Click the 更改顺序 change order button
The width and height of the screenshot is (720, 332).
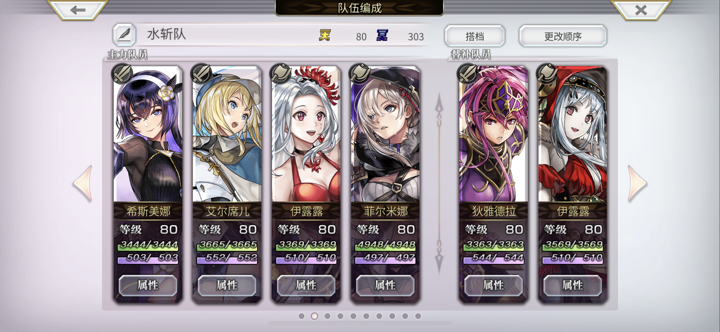pos(563,36)
